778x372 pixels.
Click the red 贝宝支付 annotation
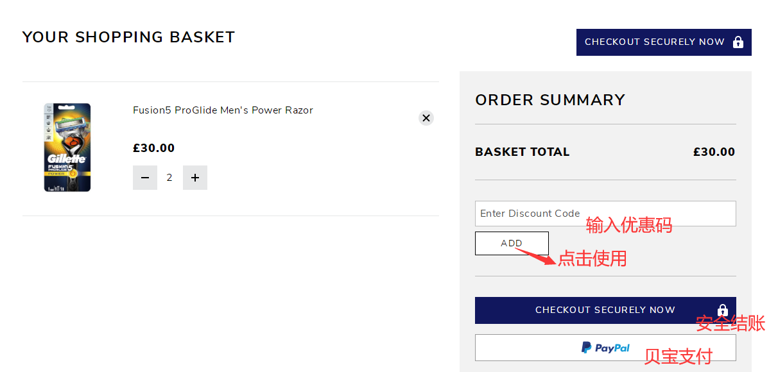pyautogui.click(x=679, y=357)
